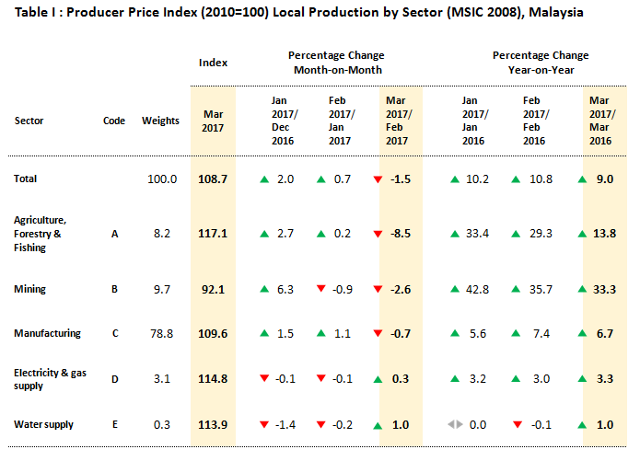This screenshot has height=461, width=640.
Task: Click the Percentage Change Month-on-Month heading
Action: click(336, 63)
